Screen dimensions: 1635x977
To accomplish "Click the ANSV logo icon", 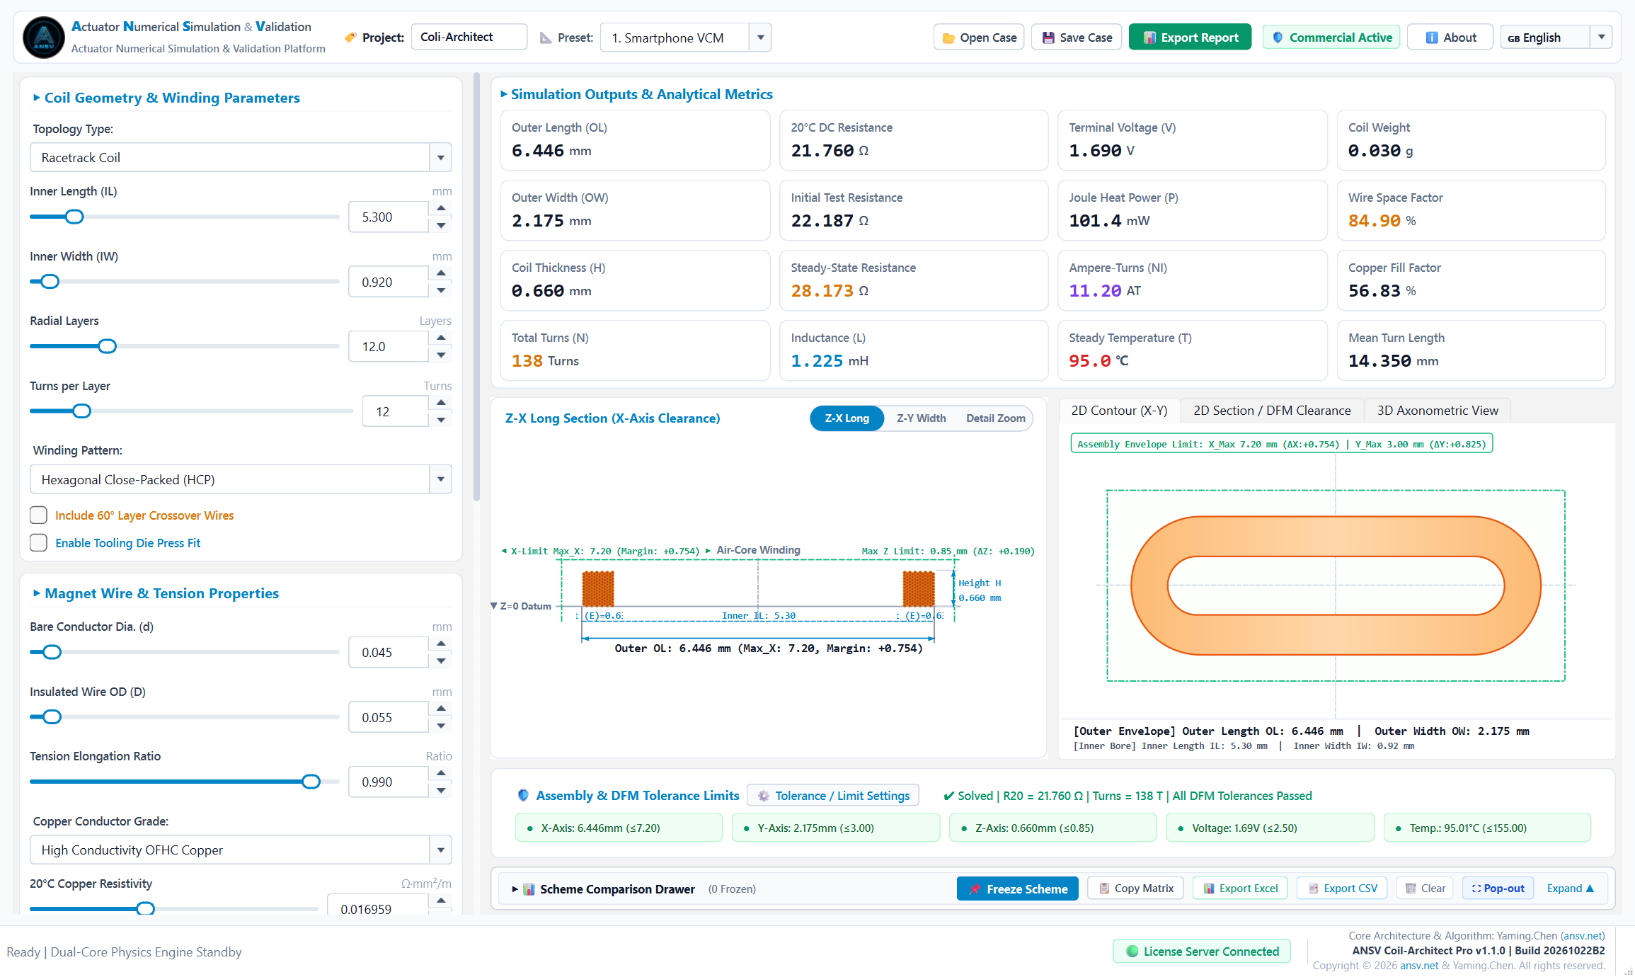I will point(44,37).
